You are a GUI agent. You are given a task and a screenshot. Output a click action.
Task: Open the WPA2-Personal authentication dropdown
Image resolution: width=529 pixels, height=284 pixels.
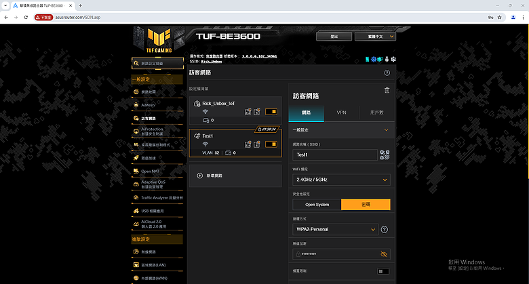pos(335,229)
